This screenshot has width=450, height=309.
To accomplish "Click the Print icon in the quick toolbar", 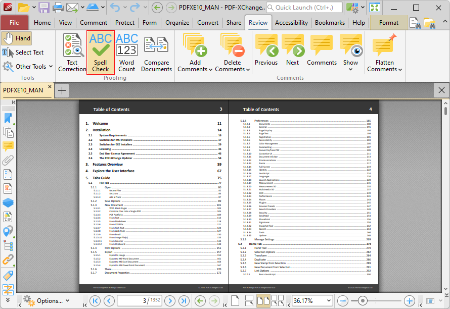I will (x=58, y=8).
